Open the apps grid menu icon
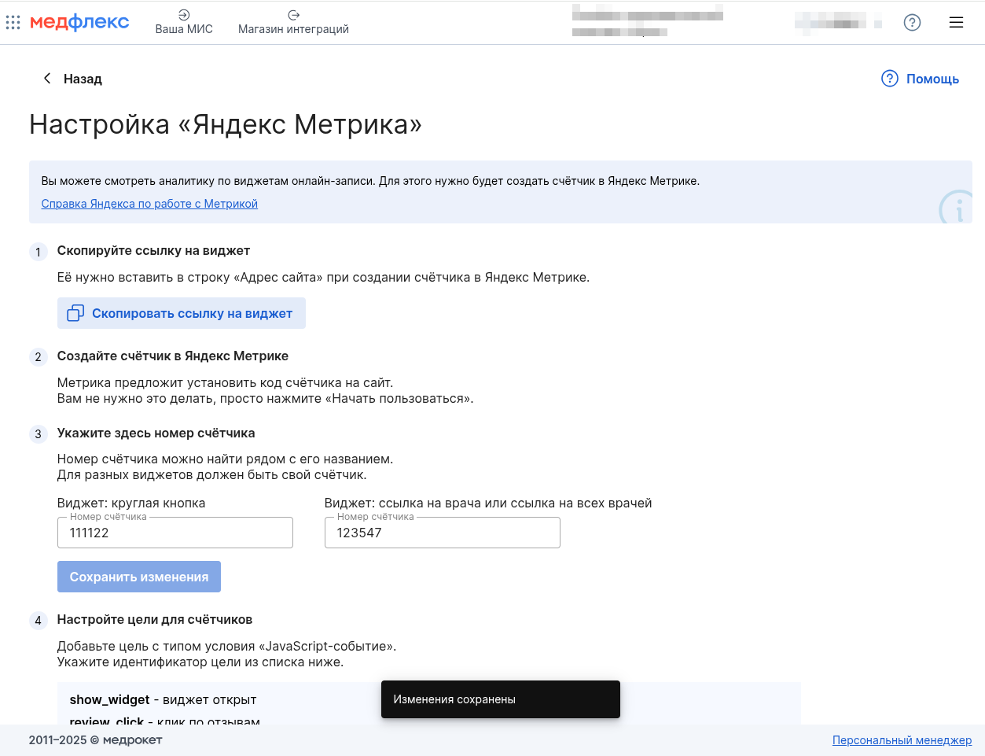 (13, 22)
